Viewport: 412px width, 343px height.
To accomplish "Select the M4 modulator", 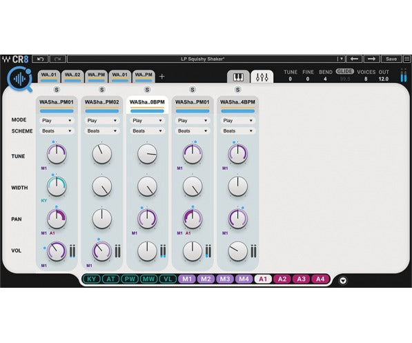I will (x=244, y=279).
